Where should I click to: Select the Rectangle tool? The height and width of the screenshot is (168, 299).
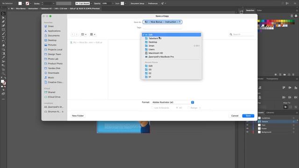[3, 29]
